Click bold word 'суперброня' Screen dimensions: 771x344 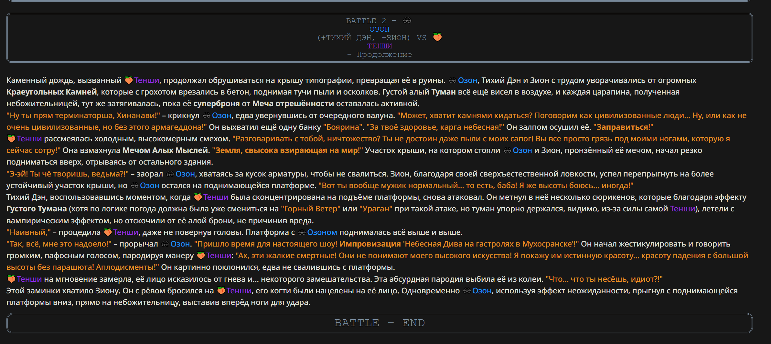[x=217, y=104]
